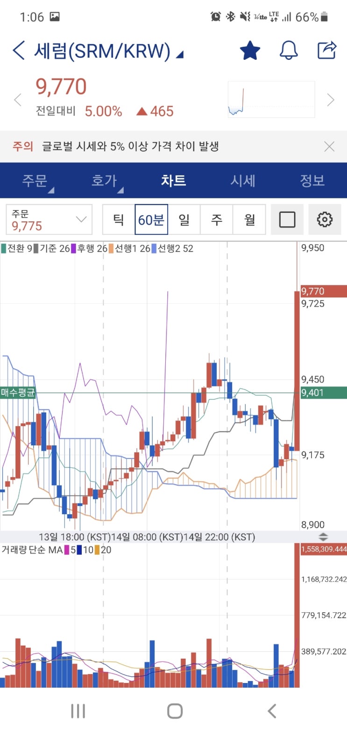Switch to the 호가 tab
This screenshot has width=347, height=734.
click(104, 181)
